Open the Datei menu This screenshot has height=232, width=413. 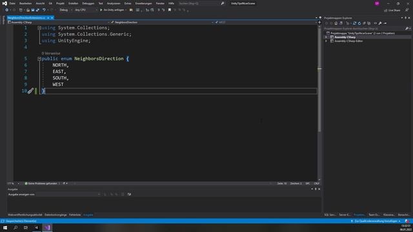[12, 3]
